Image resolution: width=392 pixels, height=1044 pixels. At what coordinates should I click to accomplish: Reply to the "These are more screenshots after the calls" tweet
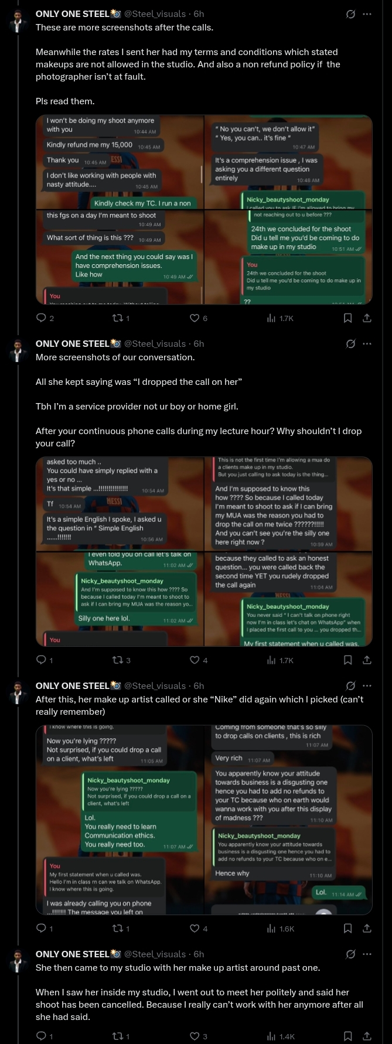pos(42,318)
